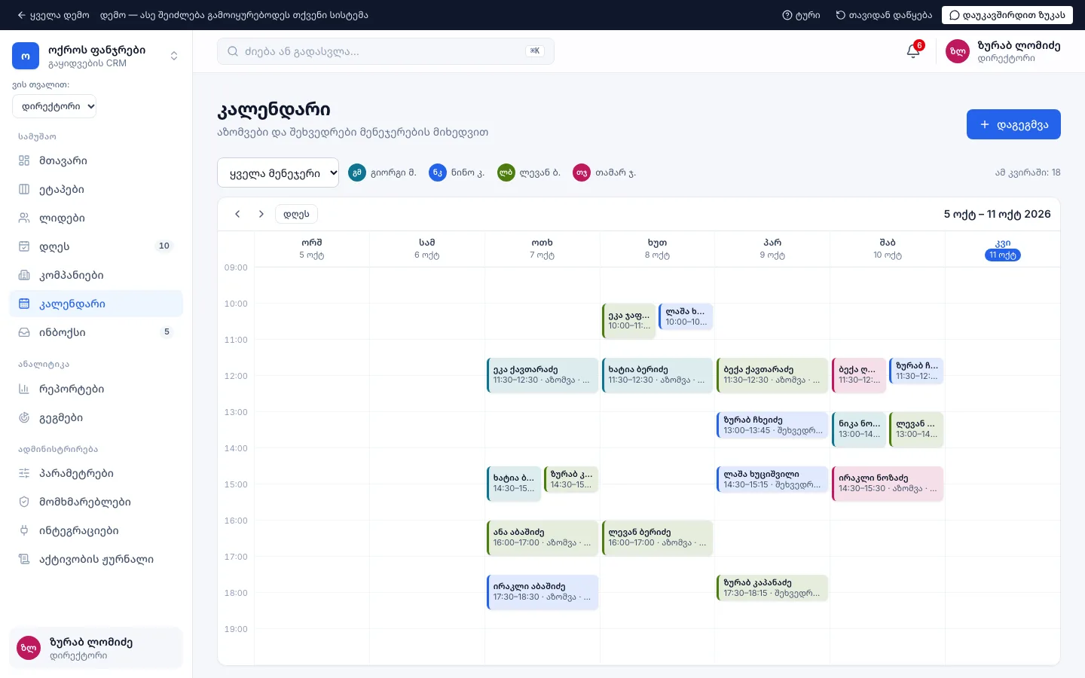Click the დღეს button in calendar toolbar
The image size is (1085, 678).
296,214
